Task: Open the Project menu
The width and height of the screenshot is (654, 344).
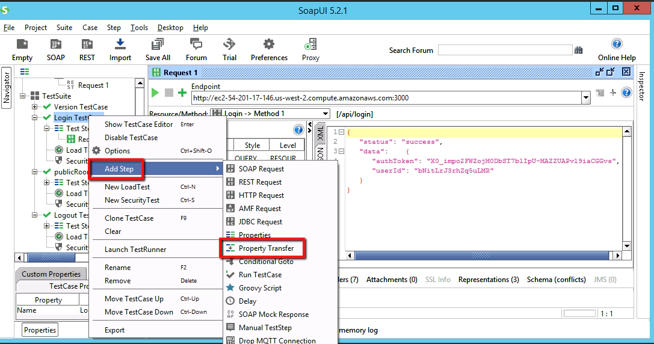Action: pos(35,28)
